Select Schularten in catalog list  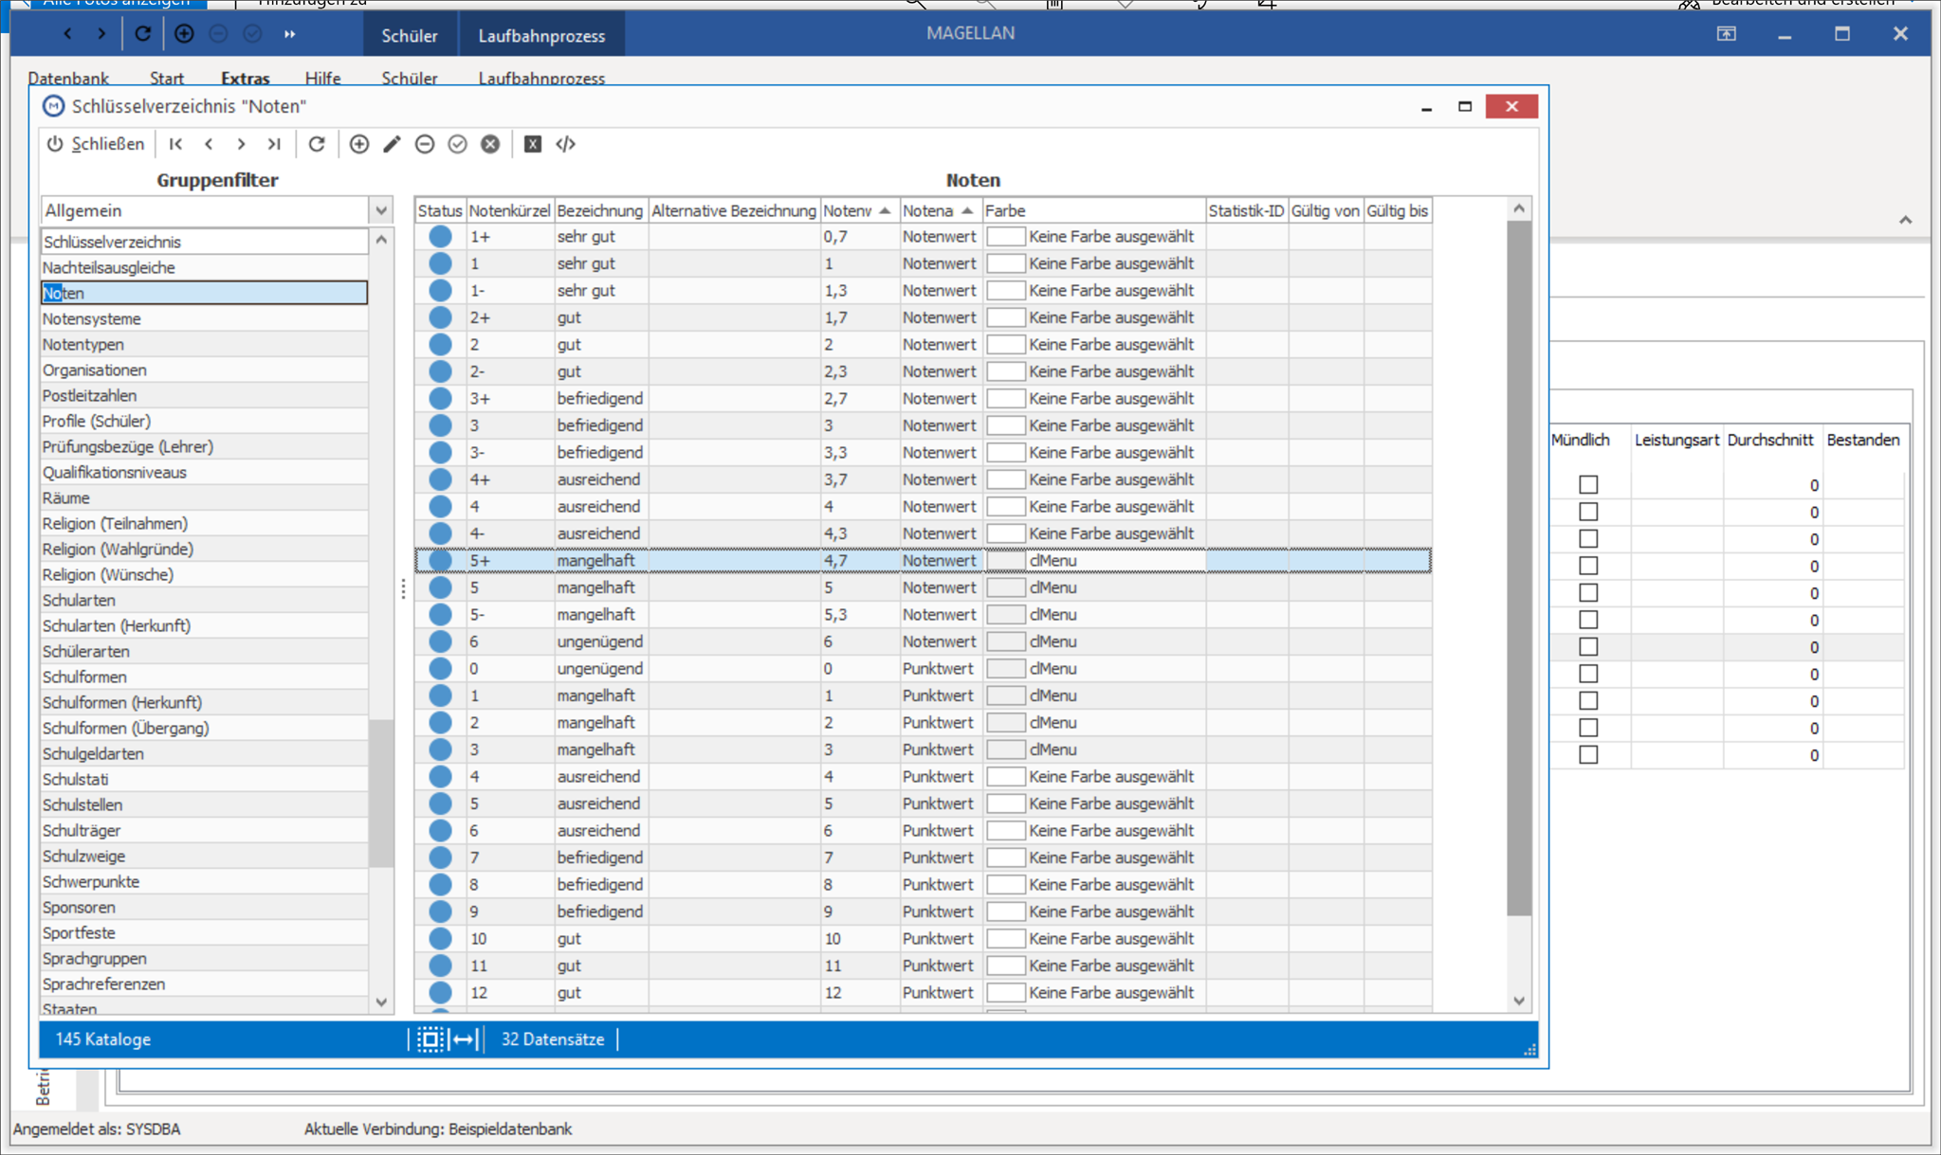pyautogui.click(x=204, y=601)
